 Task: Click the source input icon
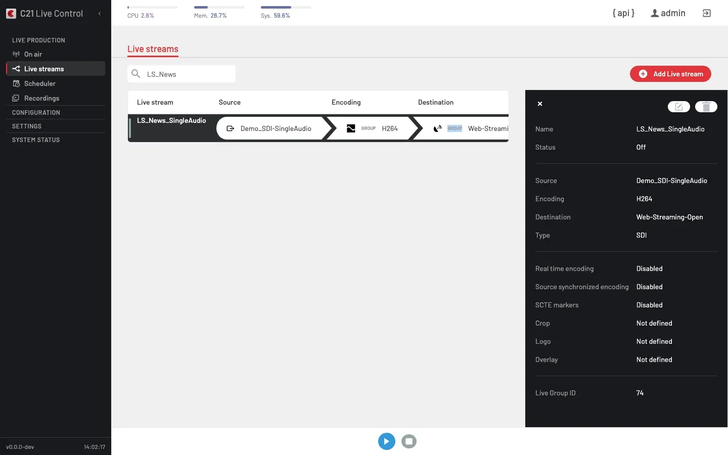(x=230, y=128)
